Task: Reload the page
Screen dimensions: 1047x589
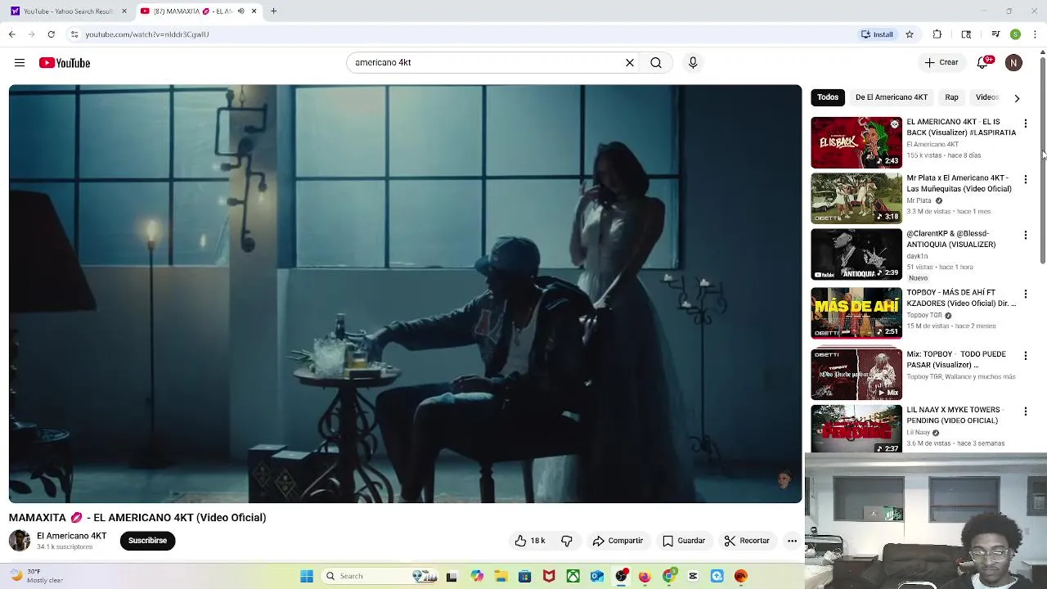Action: [x=51, y=34]
